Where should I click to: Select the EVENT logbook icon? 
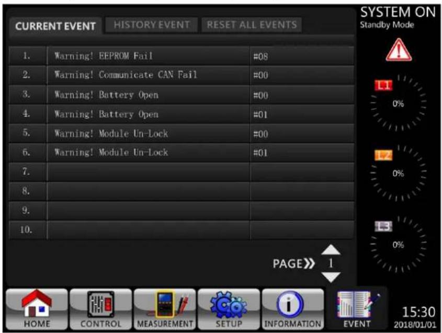tap(357, 309)
